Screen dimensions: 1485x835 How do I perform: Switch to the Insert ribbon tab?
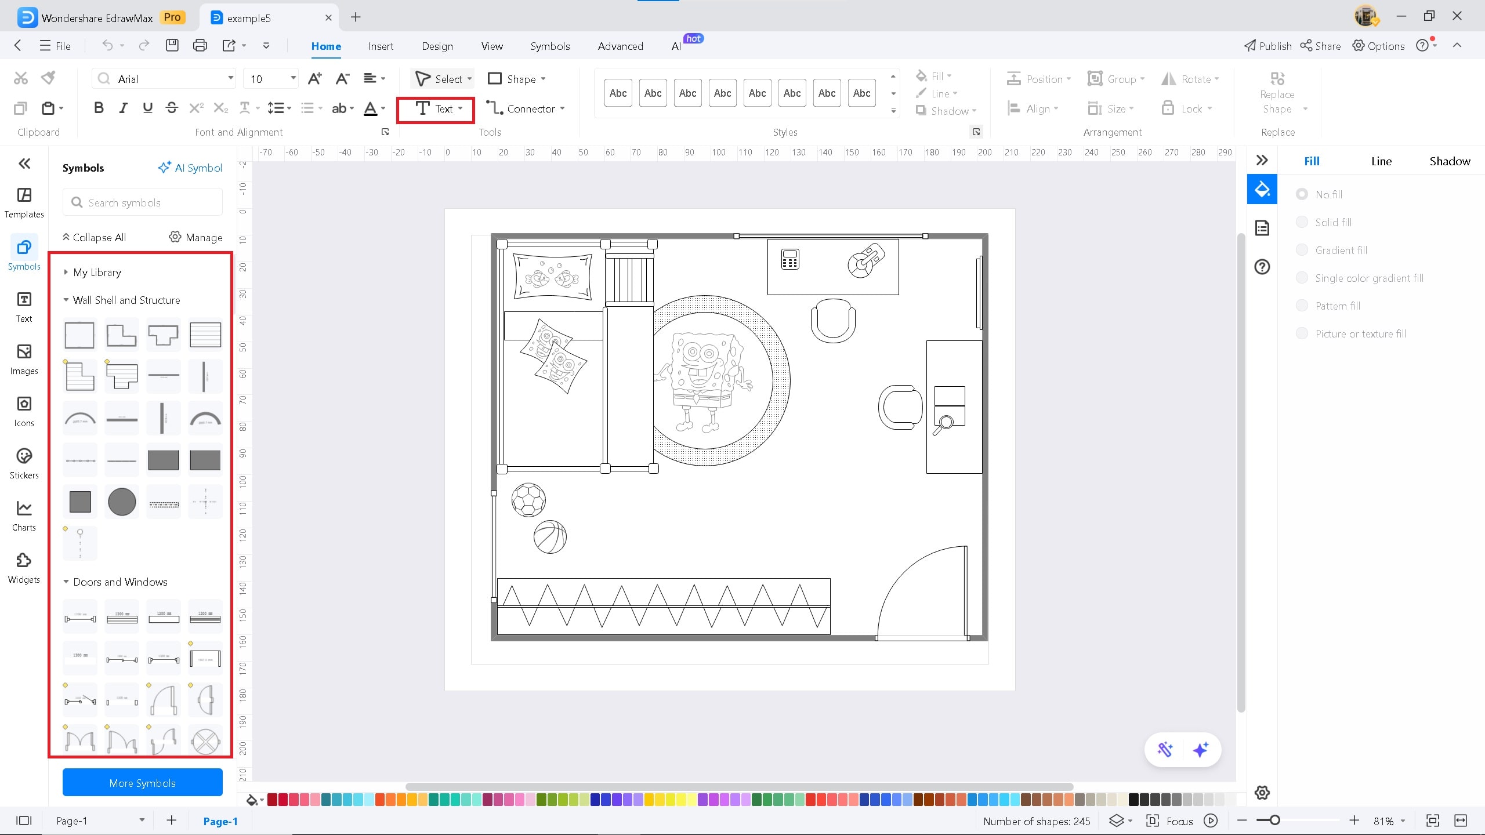tap(381, 46)
